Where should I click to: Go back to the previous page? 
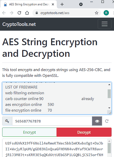(4, 13)
